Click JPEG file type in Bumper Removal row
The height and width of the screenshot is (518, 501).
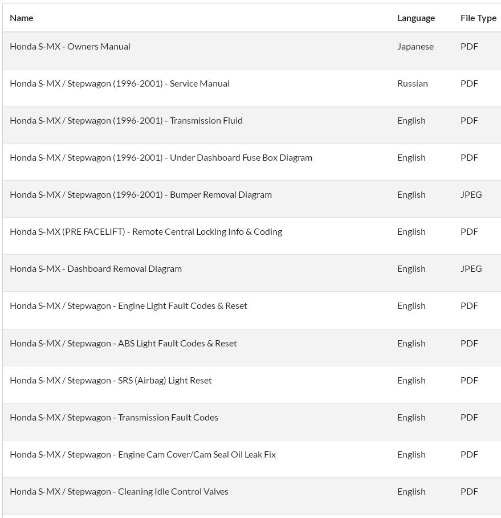tap(471, 195)
